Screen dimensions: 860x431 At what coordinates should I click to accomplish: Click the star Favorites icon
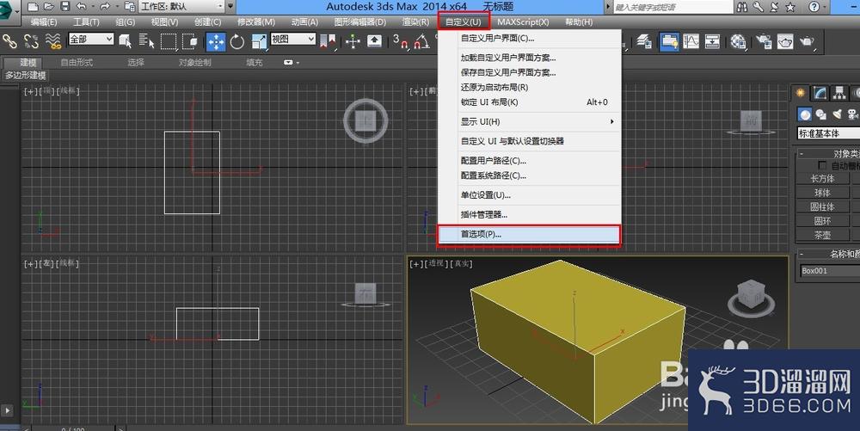790,7
